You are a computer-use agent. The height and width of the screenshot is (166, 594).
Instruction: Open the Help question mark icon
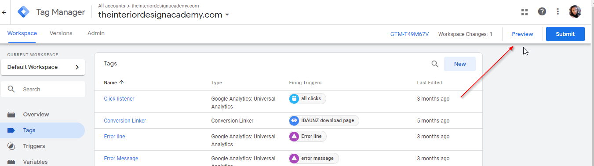tap(542, 12)
